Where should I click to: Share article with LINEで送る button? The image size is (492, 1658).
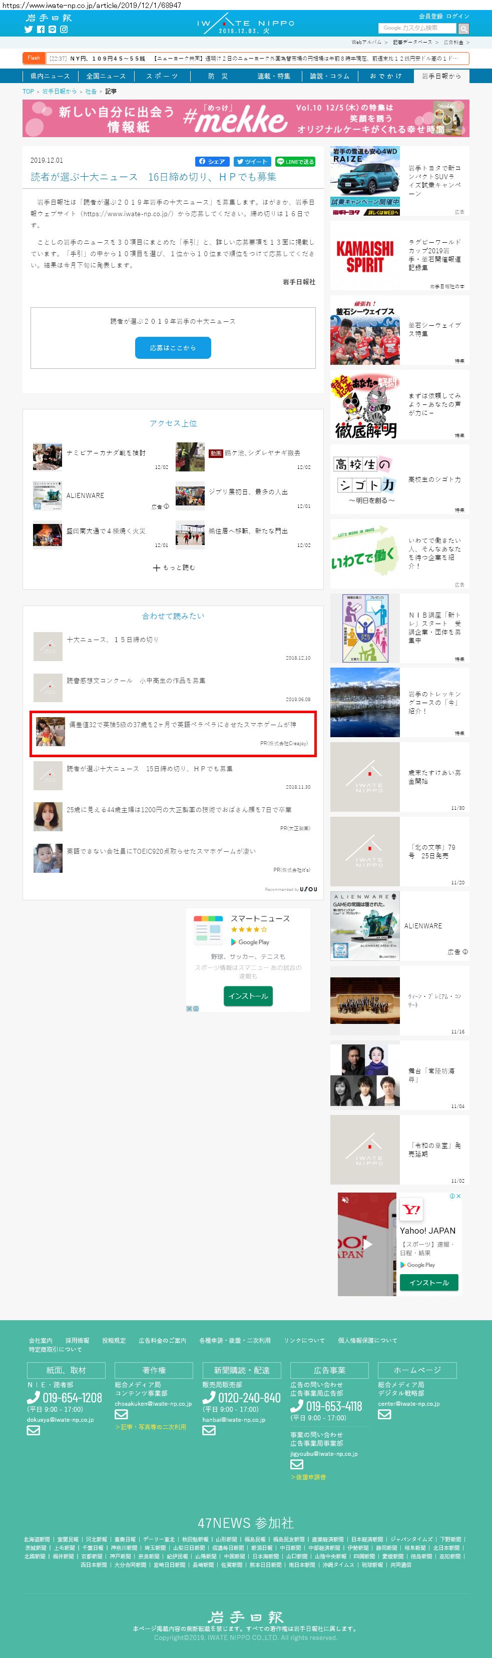coord(295,162)
